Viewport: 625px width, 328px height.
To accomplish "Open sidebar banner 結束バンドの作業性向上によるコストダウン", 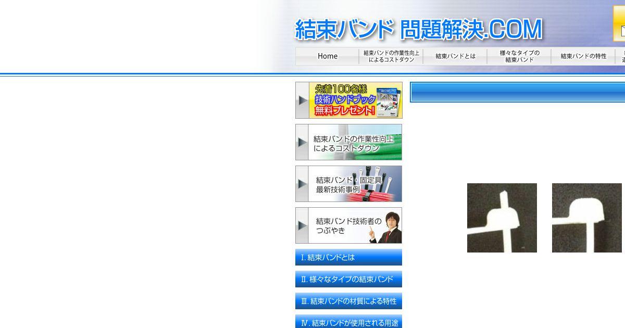I will pyautogui.click(x=349, y=142).
